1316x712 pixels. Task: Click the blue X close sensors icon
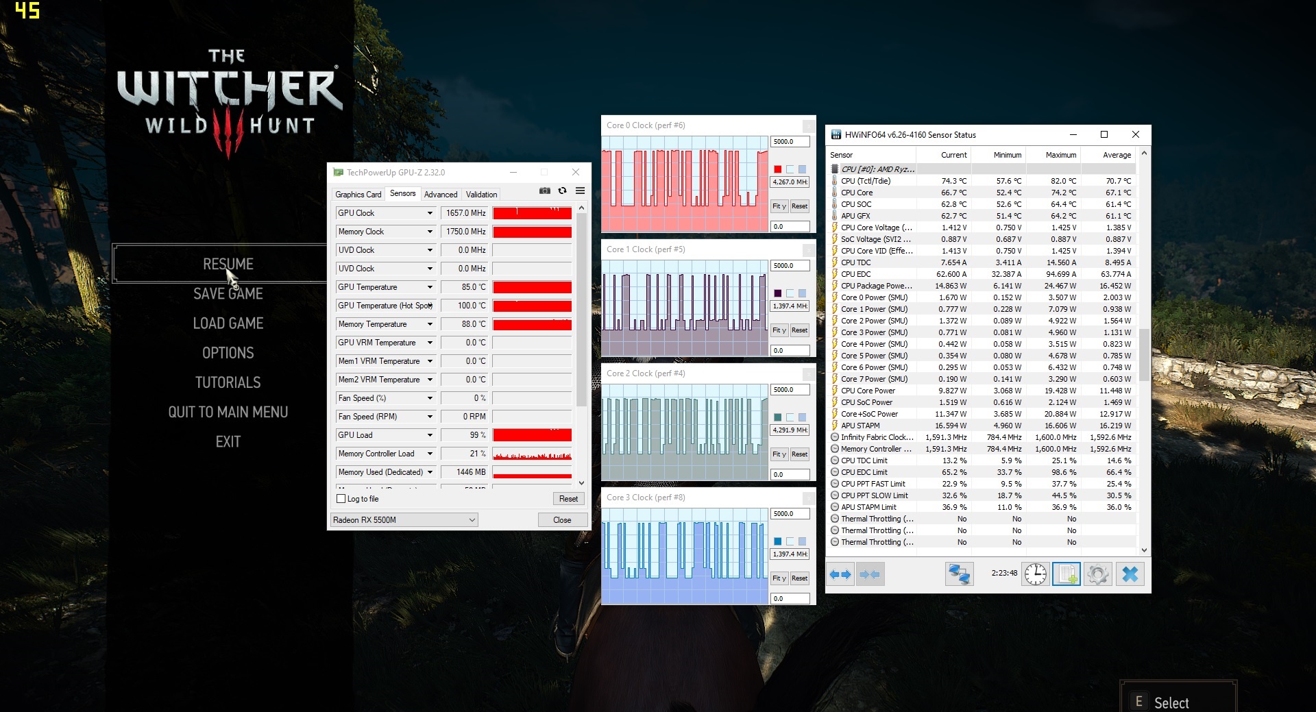[1130, 574]
